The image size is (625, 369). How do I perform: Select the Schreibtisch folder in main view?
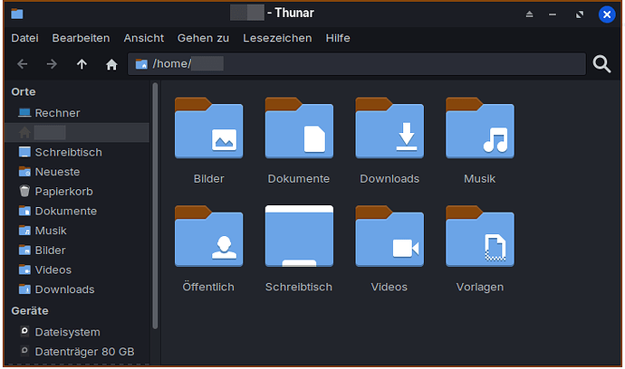point(299,250)
